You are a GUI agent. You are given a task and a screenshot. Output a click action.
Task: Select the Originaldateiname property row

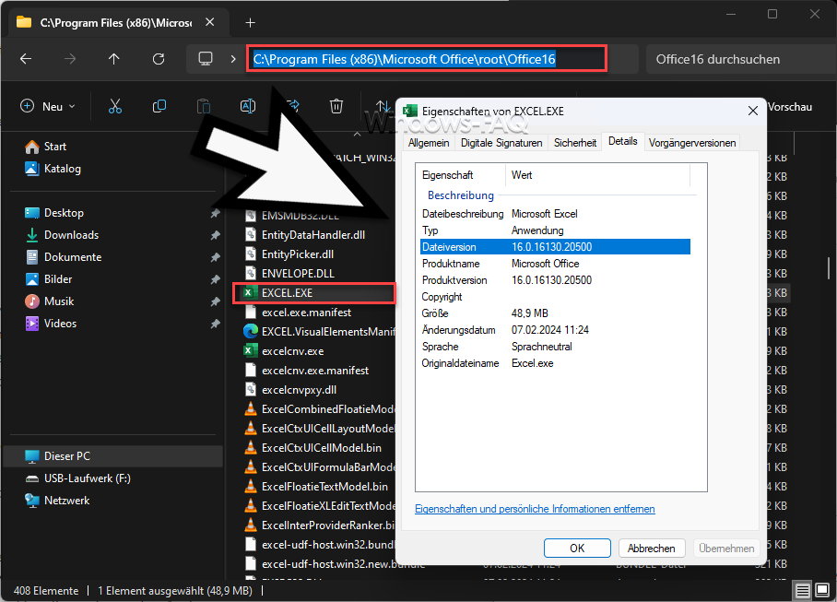[x=555, y=363]
